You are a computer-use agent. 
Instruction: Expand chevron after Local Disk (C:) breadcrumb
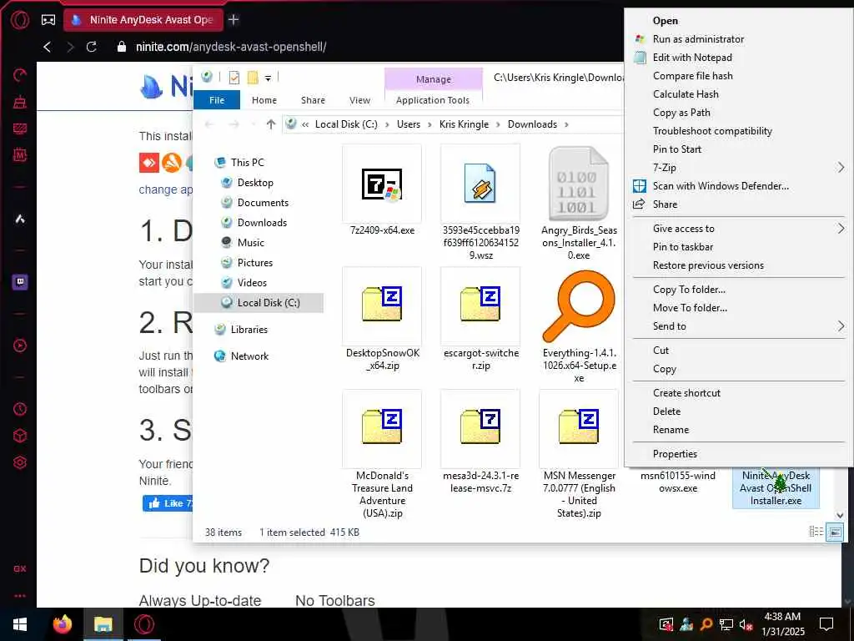pyautogui.click(x=387, y=124)
